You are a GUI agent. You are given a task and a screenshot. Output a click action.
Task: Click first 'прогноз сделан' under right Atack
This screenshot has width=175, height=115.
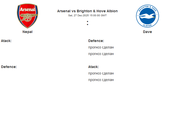coord(101,73)
